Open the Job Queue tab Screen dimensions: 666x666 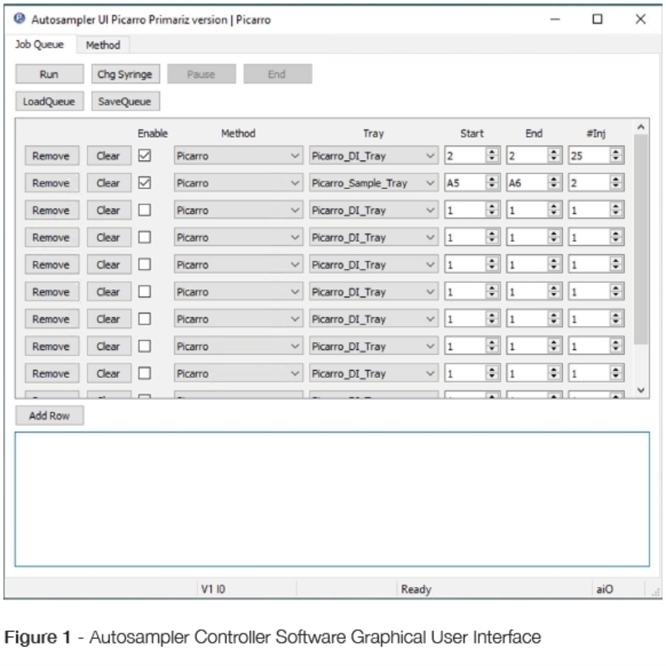[x=40, y=45]
